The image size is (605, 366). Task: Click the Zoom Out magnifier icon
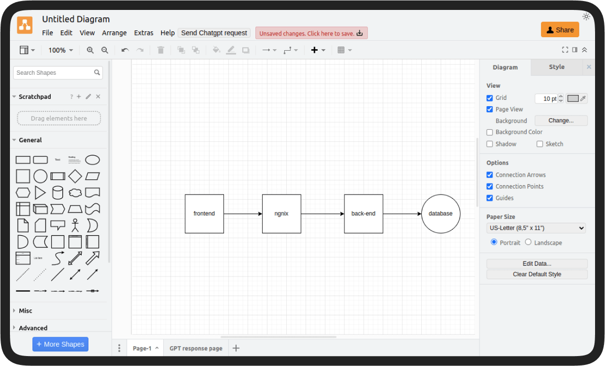pyautogui.click(x=105, y=50)
